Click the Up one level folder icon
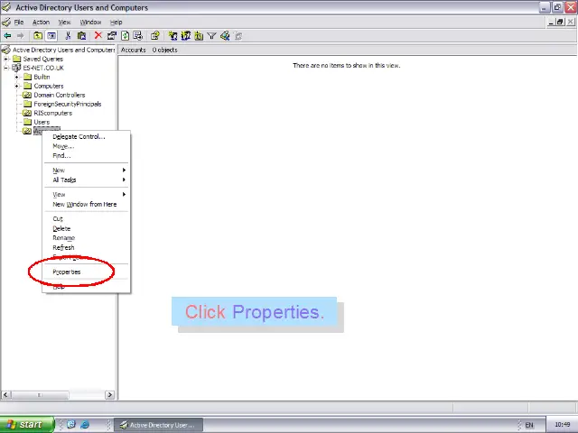 pyautogui.click(x=38, y=36)
